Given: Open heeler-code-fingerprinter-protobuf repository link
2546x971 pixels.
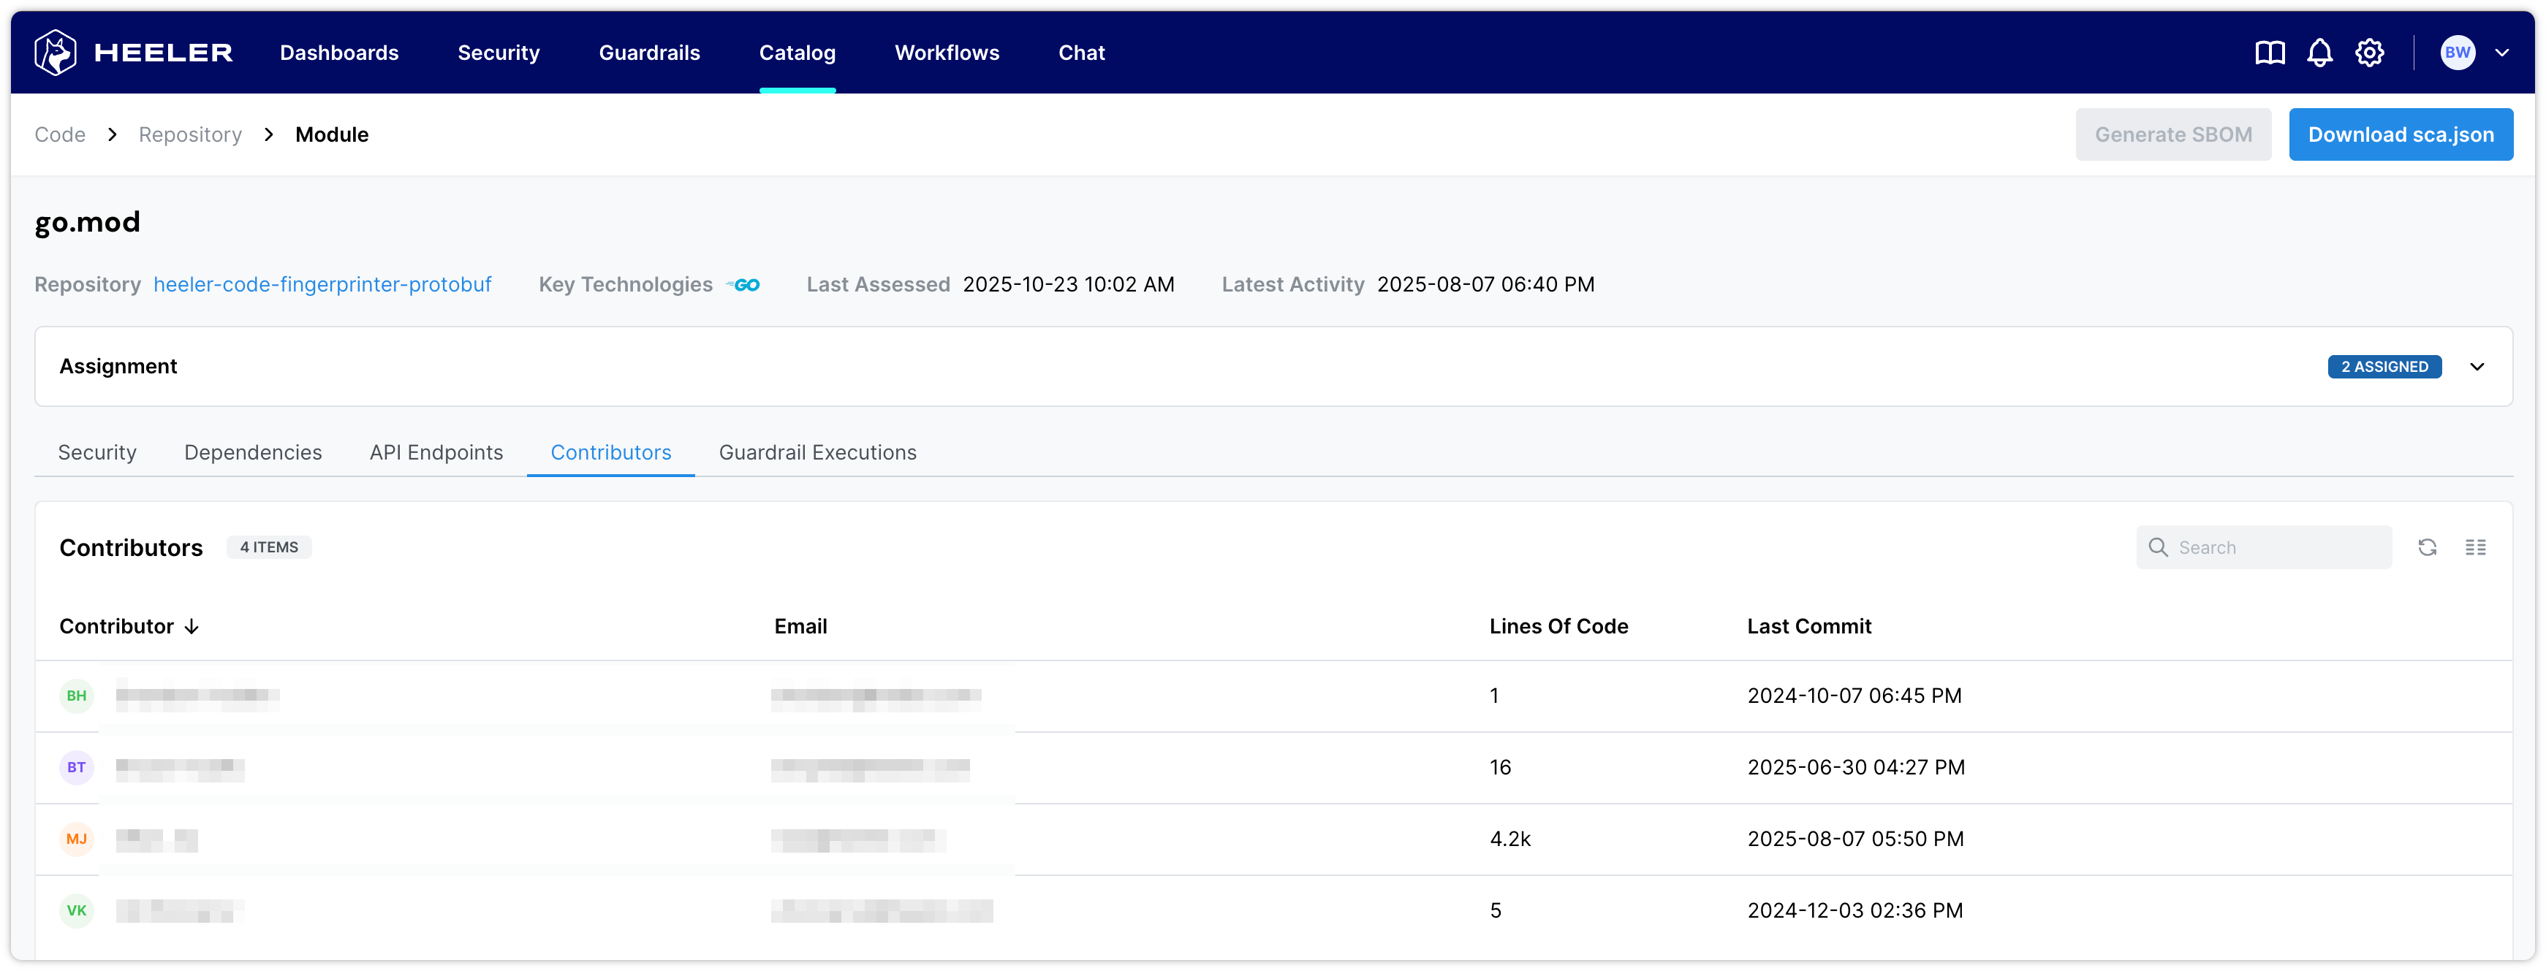Looking at the screenshot, I should pyautogui.click(x=322, y=284).
